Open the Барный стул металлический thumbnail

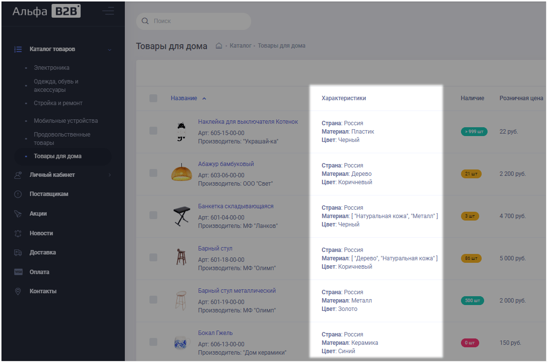[181, 301]
